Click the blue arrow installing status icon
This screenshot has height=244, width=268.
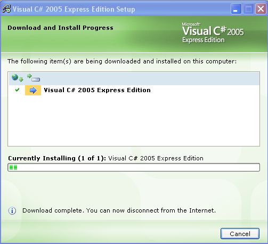33,90
